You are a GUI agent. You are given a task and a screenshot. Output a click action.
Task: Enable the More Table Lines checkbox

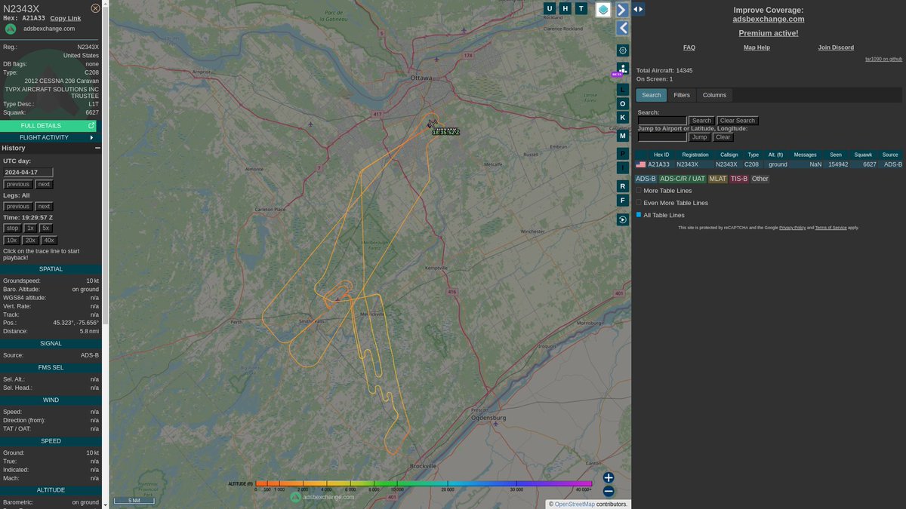coord(638,190)
